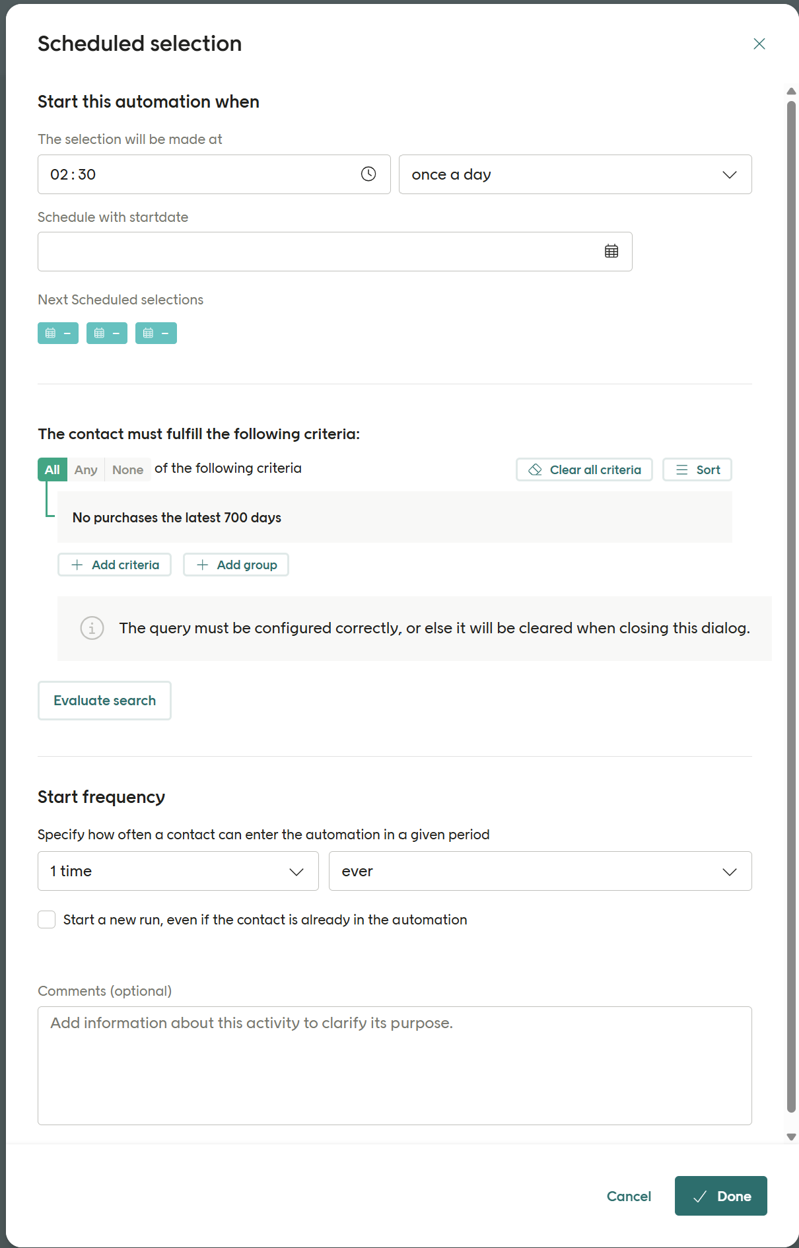Click the info icon beside query warning
Image resolution: width=799 pixels, height=1248 pixels.
coord(92,628)
